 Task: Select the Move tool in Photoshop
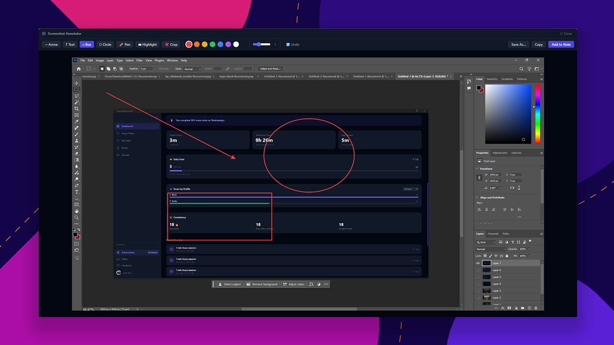(77, 83)
